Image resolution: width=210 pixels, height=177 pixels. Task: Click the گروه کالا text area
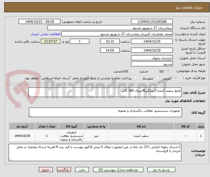(x=105, y=112)
